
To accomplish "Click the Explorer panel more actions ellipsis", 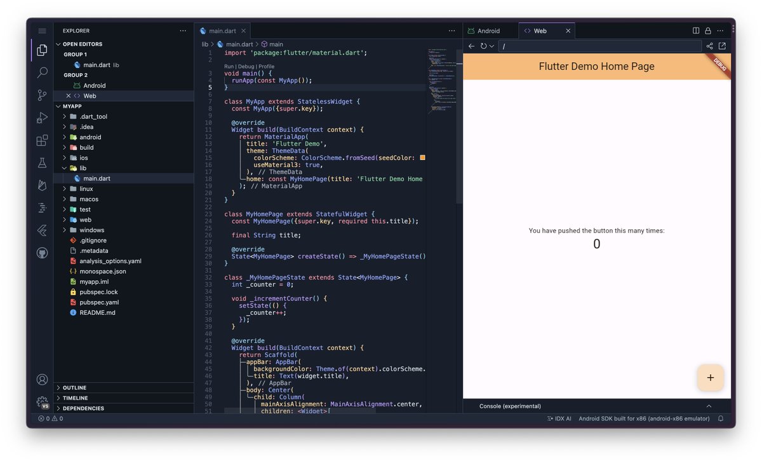I will coord(183,30).
